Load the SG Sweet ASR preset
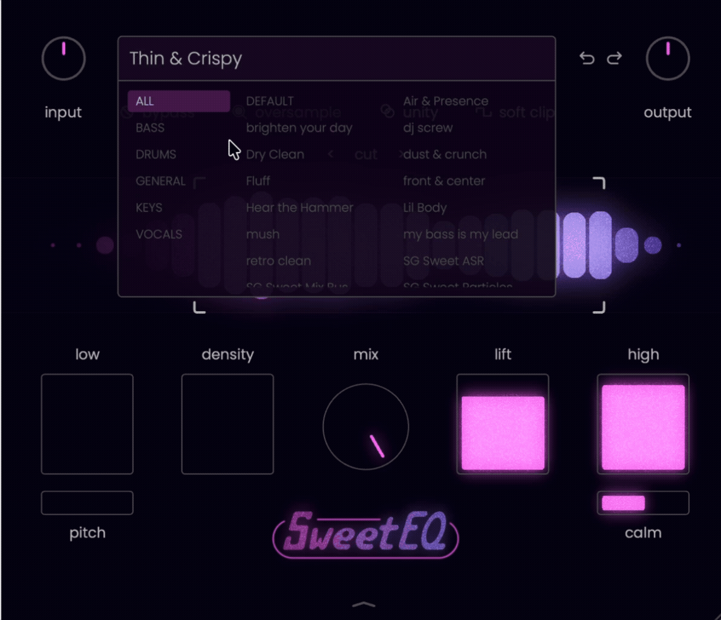The image size is (721, 620). coord(444,262)
